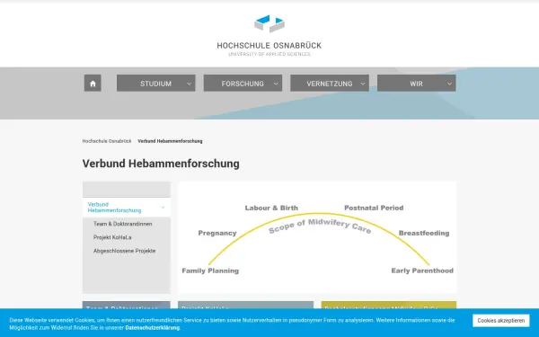Open Projekt KoHeLa sidebar link
The width and height of the screenshot is (539, 337).
tap(112, 237)
